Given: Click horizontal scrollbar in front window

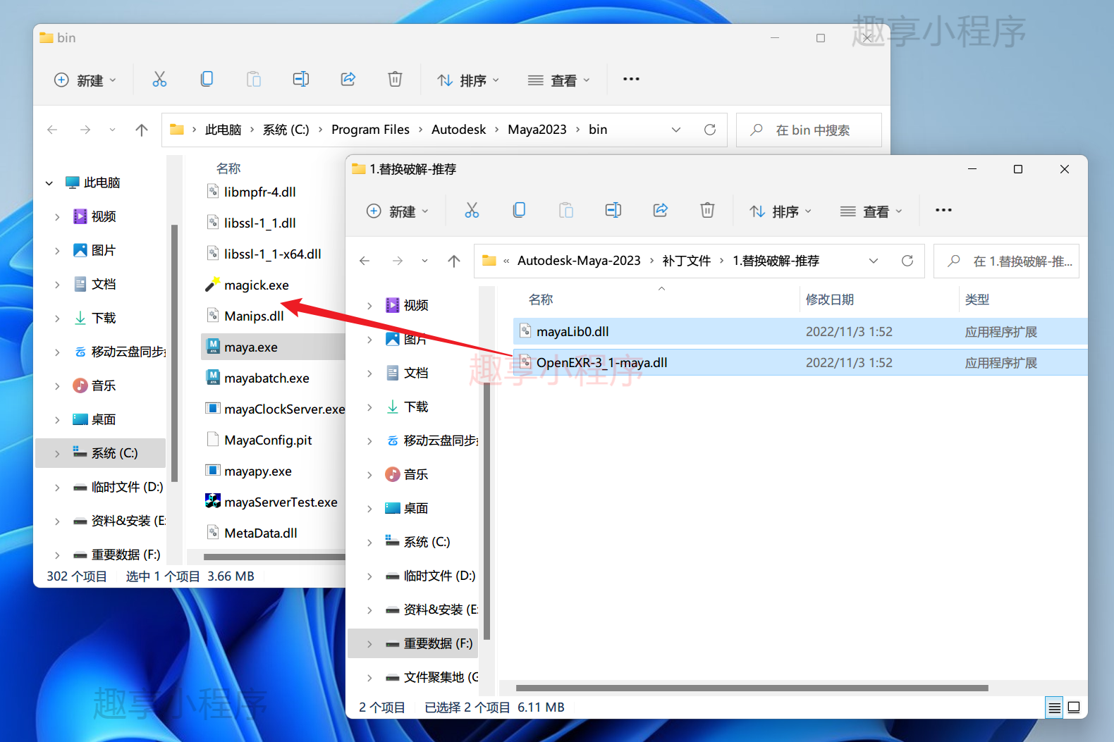Looking at the screenshot, I should pos(752,688).
